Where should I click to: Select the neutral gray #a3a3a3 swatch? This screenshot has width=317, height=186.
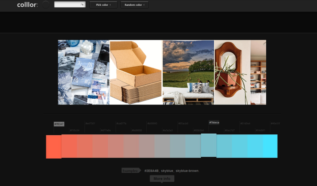click(x=162, y=146)
